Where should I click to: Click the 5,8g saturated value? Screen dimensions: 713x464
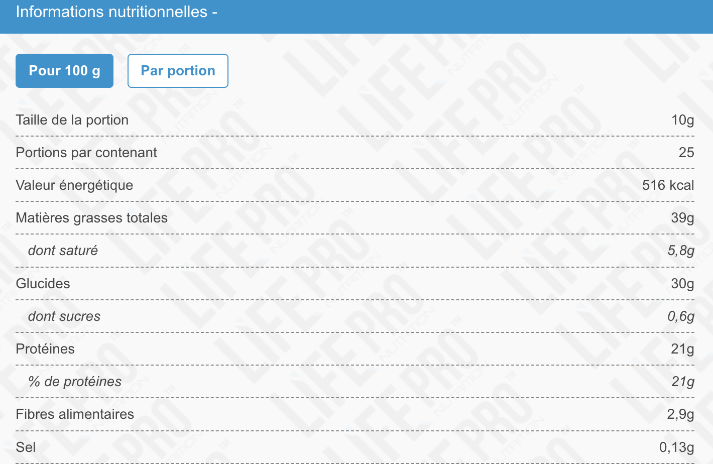(681, 251)
